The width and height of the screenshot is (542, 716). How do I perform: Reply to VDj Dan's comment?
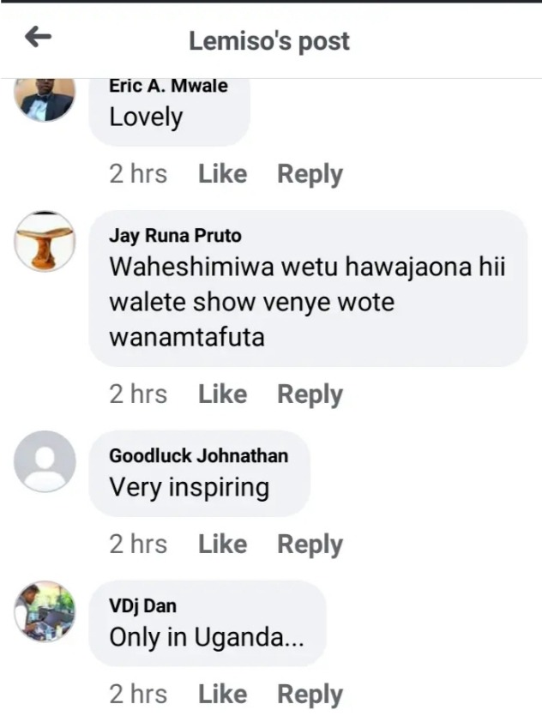[x=310, y=695]
